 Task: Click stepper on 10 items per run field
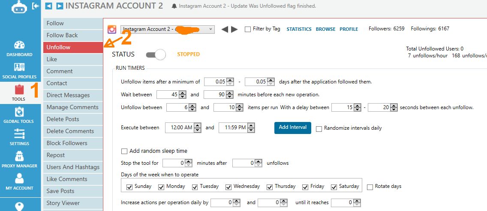pyautogui.click(x=240, y=108)
